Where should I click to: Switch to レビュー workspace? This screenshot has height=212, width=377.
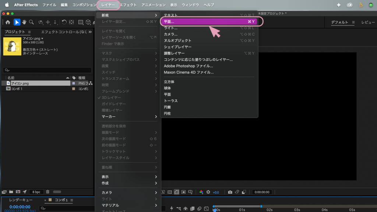coord(368,22)
